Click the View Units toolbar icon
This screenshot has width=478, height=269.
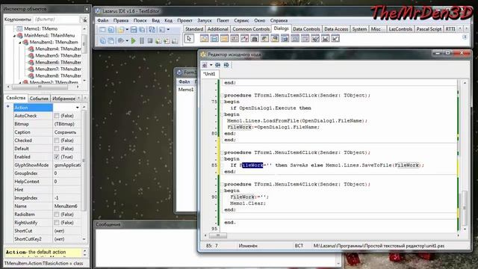[x=103, y=40]
